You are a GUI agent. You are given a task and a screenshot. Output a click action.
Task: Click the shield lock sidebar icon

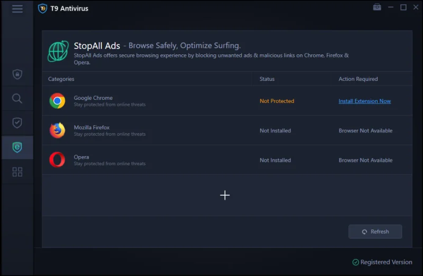tap(17, 74)
